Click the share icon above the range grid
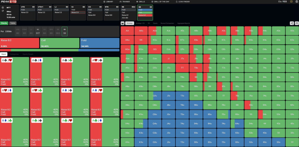This screenshot has height=147, width=299. (292, 23)
